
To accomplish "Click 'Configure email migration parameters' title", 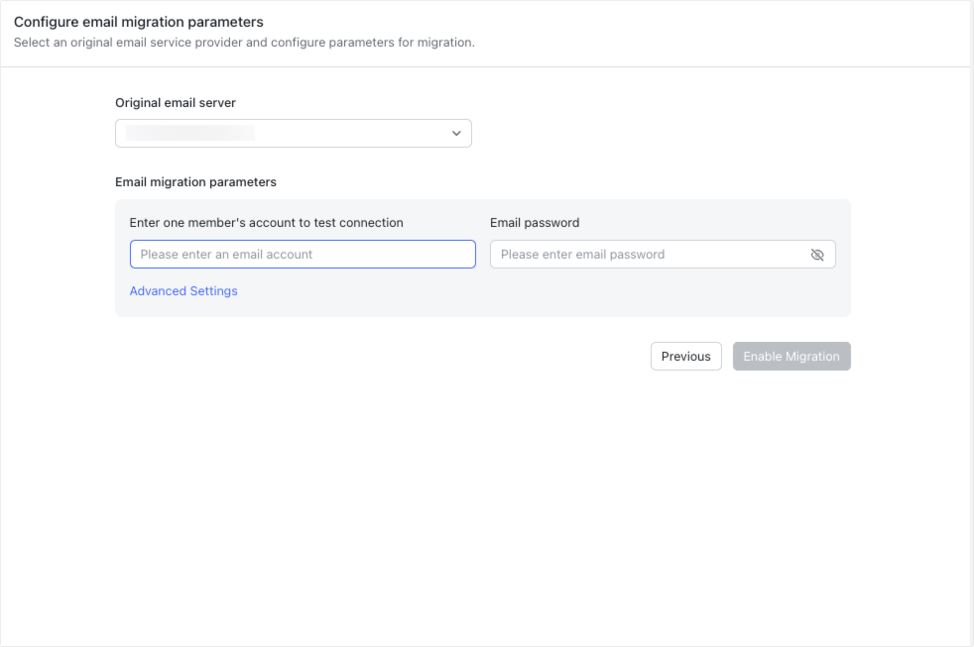I will click(139, 22).
